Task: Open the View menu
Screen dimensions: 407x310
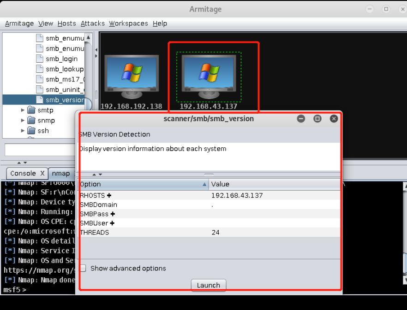Action: click(46, 23)
